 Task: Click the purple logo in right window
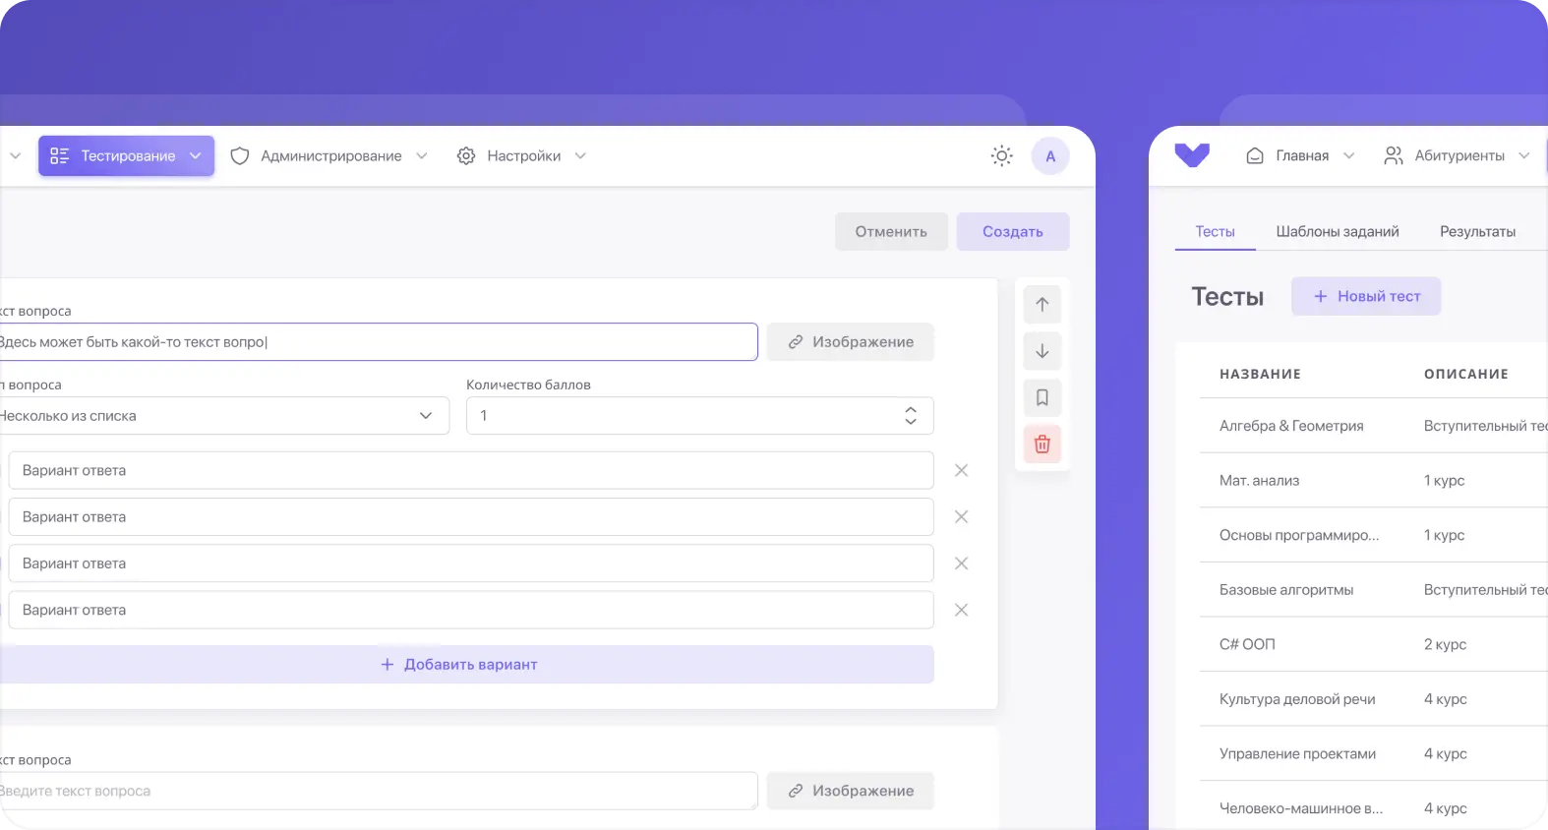1192,155
